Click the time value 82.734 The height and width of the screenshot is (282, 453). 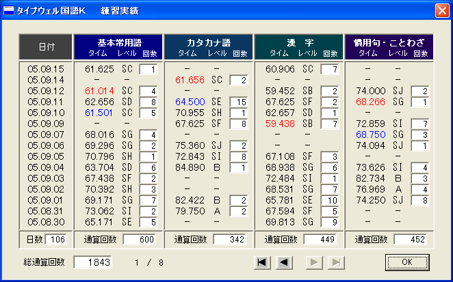(x=371, y=178)
